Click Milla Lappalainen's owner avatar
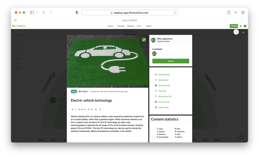Viewport: 259px width, 157px height. click(x=153, y=40)
